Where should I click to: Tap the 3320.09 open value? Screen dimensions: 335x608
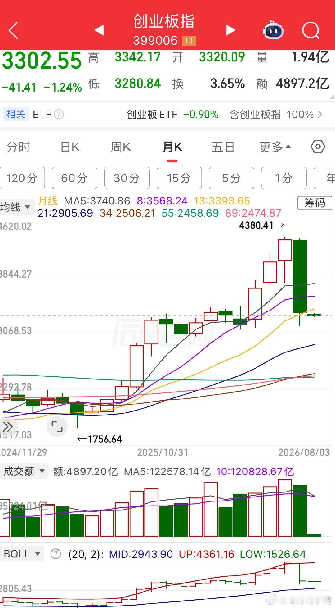click(222, 57)
